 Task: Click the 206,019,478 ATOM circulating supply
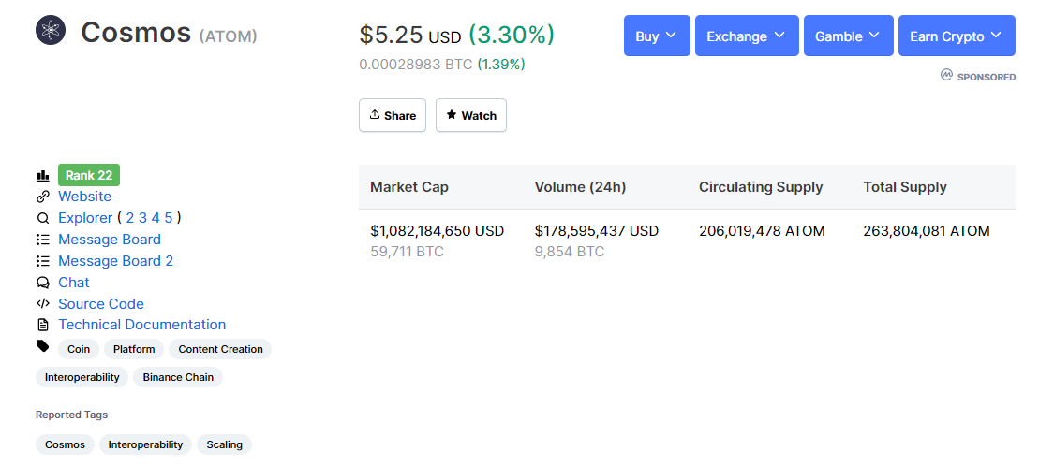point(762,231)
